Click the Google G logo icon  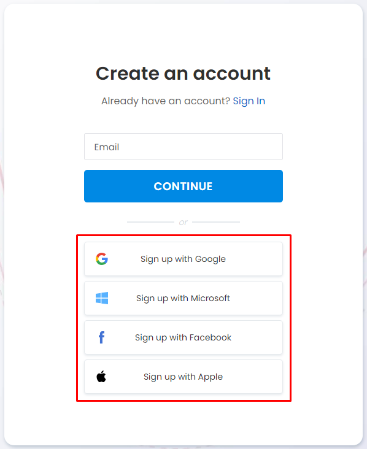[102, 259]
